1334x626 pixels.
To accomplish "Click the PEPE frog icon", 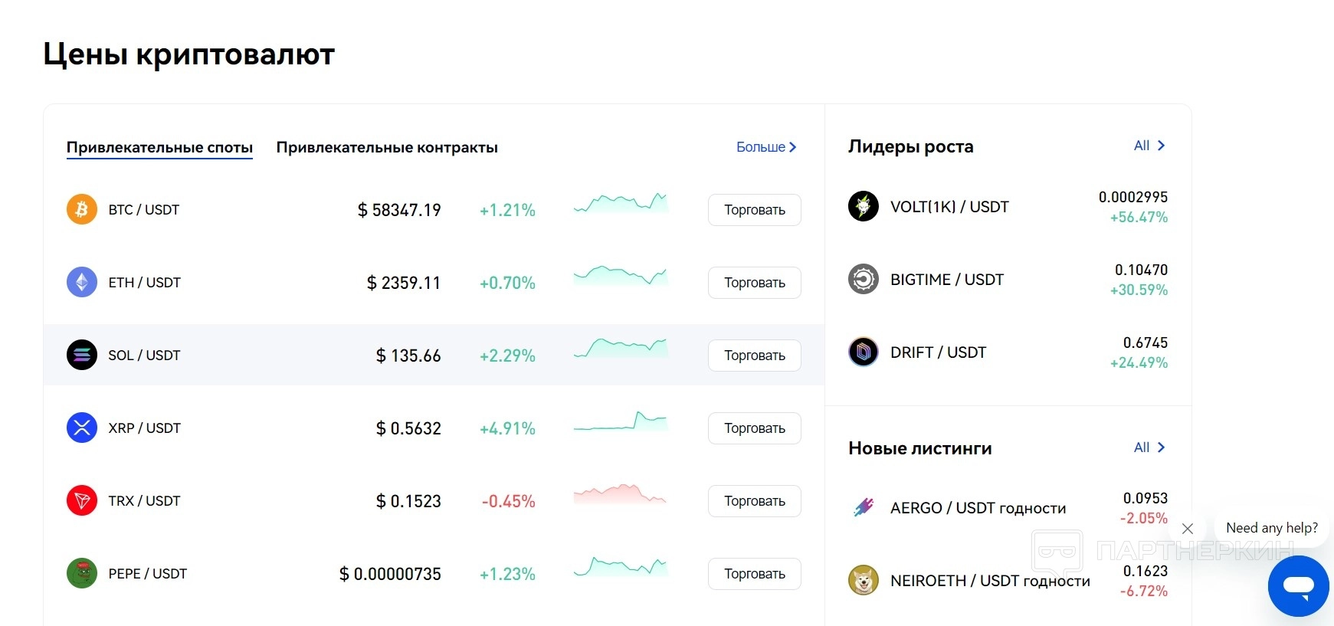I will point(82,573).
